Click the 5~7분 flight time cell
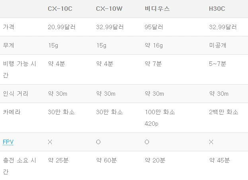This screenshot has width=248, height=180. [217, 64]
